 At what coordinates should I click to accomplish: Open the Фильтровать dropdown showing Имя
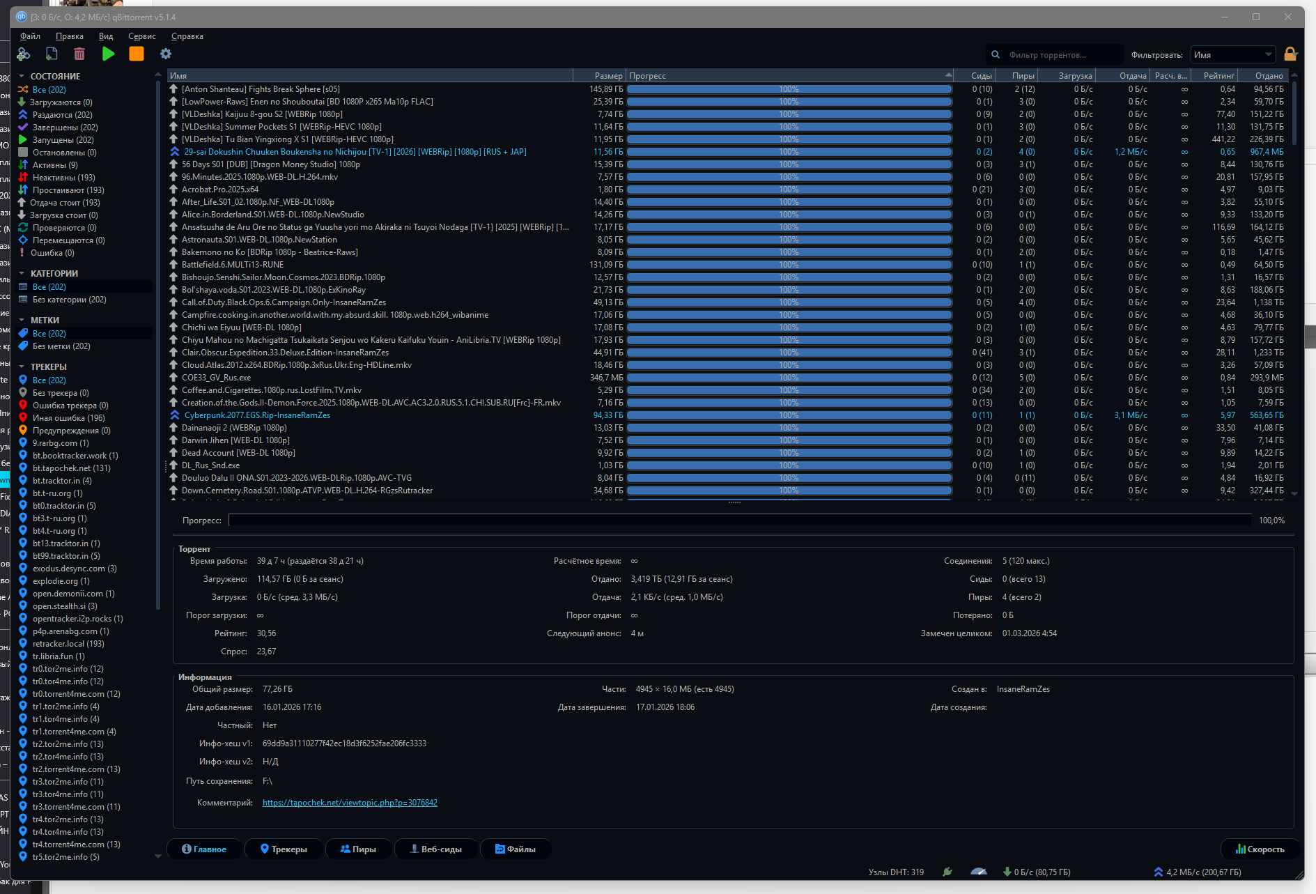1232,55
